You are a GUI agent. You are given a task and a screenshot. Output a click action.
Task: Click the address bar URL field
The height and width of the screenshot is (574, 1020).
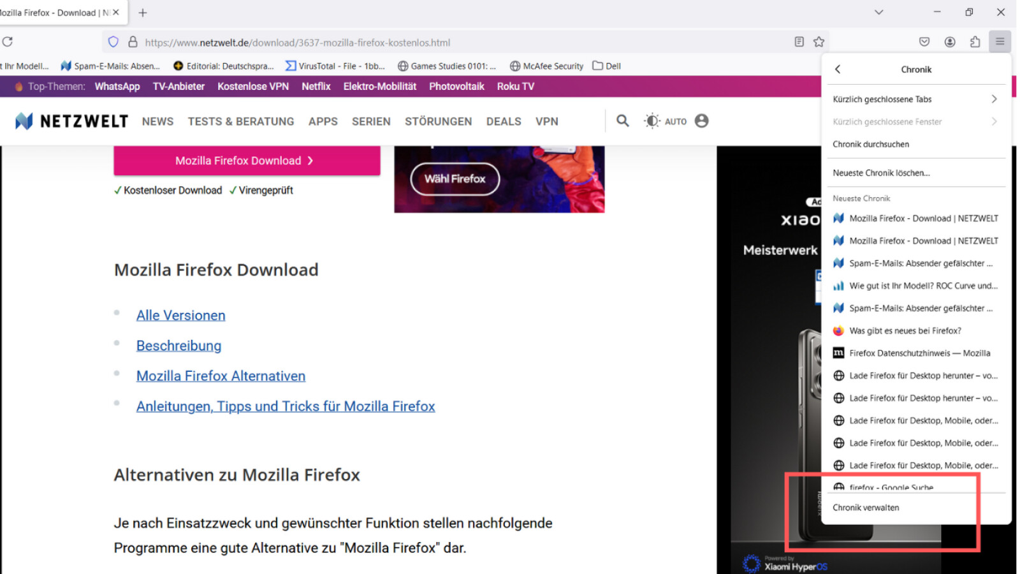(446, 43)
